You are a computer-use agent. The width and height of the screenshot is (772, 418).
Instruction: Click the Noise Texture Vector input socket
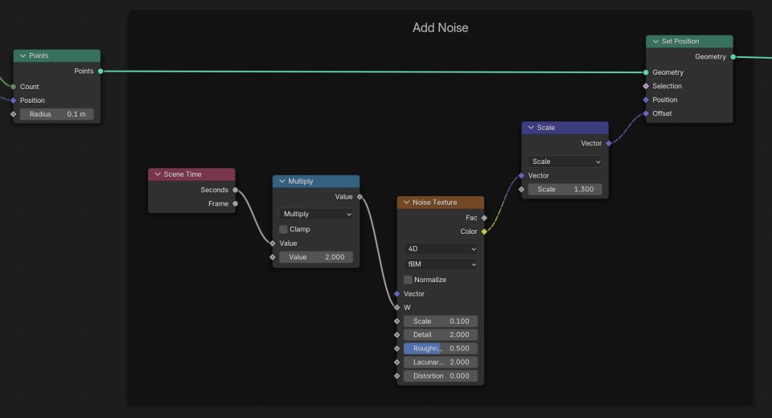click(397, 294)
